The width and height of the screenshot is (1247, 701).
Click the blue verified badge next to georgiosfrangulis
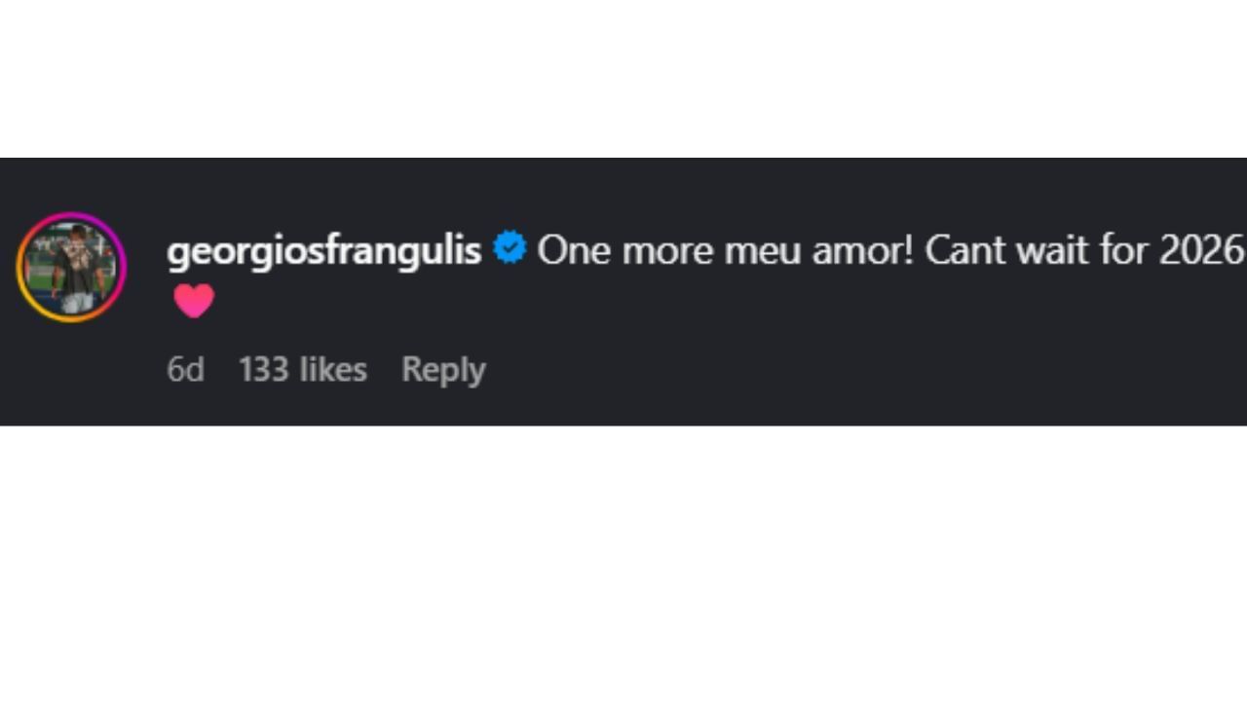510,249
